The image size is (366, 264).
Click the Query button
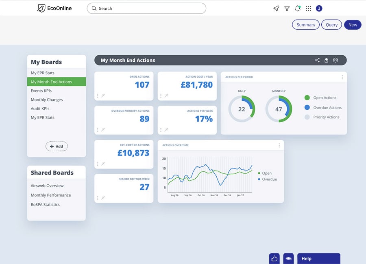click(331, 25)
